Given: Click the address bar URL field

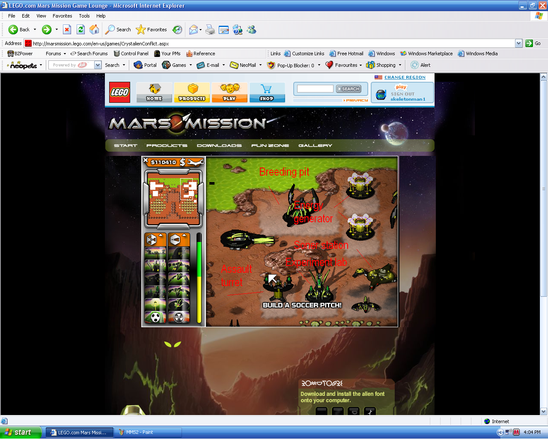Looking at the screenshot, I should point(270,43).
